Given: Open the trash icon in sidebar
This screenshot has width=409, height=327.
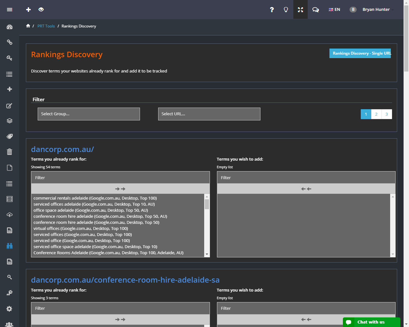Looking at the screenshot, I should [10, 152].
